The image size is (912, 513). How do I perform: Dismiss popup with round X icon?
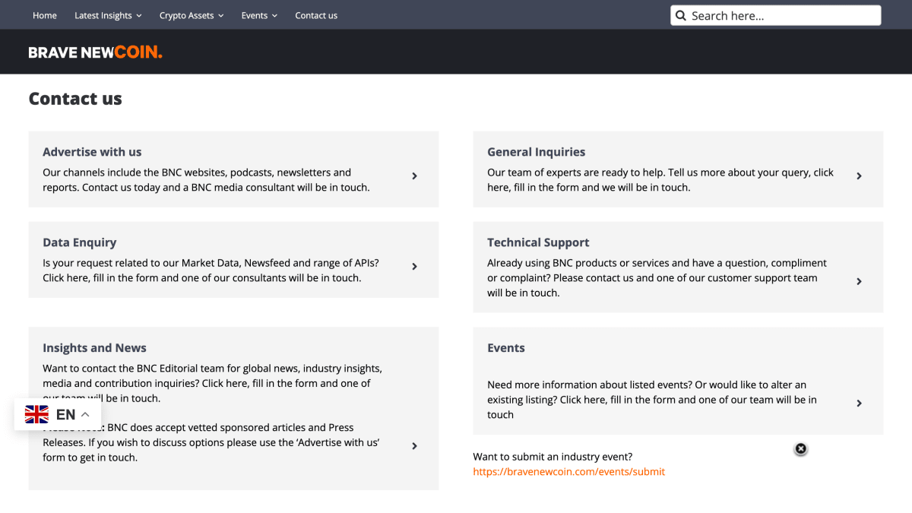[x=800, y=448]
